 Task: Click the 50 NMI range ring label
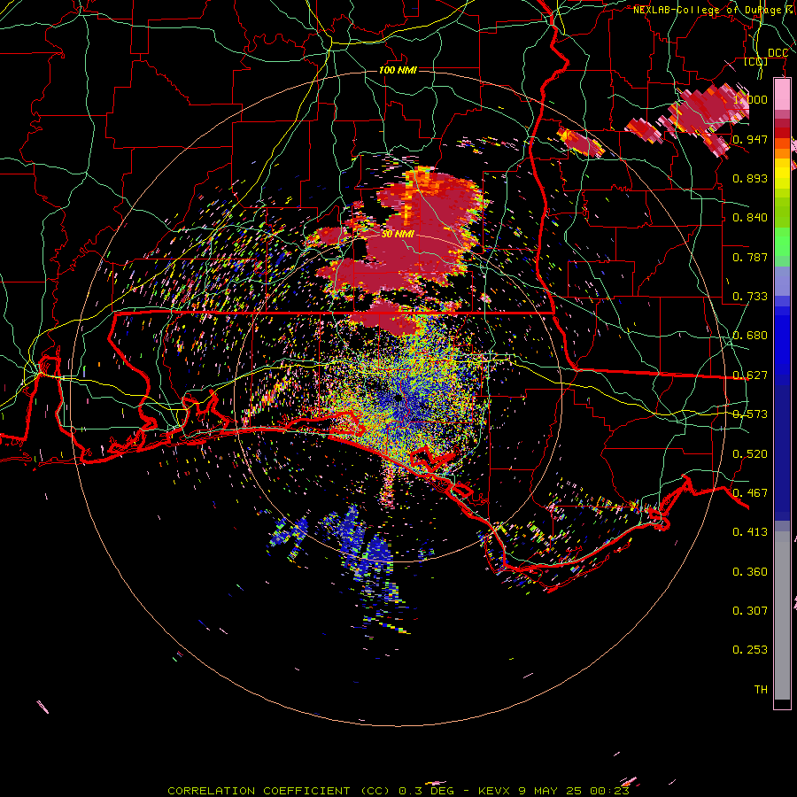pyautogui.click(x=398, y=235)
